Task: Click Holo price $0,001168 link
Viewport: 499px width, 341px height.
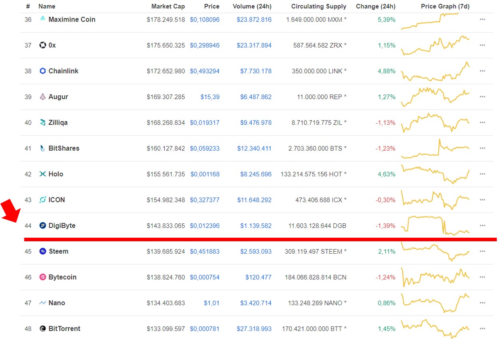Action: pyautogui.click(x=205, y=174)
